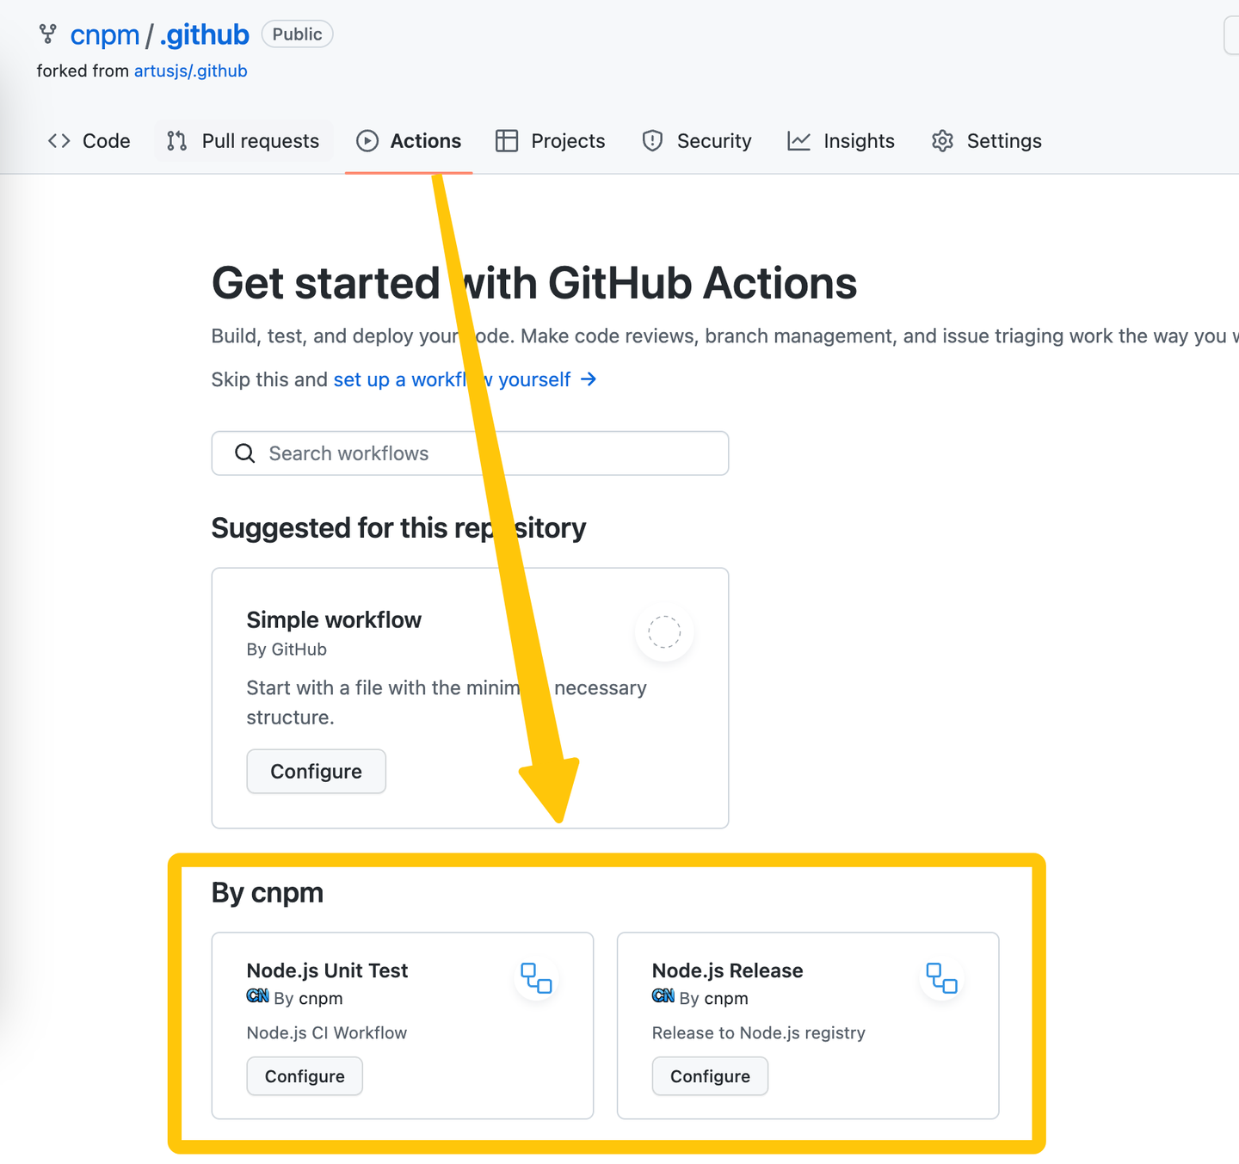Image resolution: width=1239 pixels, height=1164 pixels.
Task: Click the Pull requests branch icon
Action: tap(176, 140)
